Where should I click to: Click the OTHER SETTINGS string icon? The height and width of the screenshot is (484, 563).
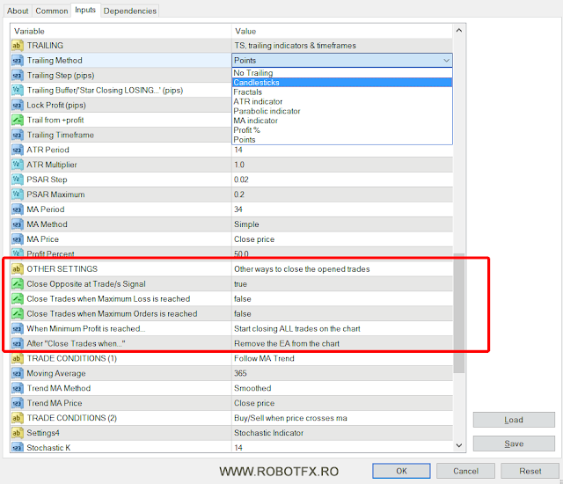click(17, 269)
